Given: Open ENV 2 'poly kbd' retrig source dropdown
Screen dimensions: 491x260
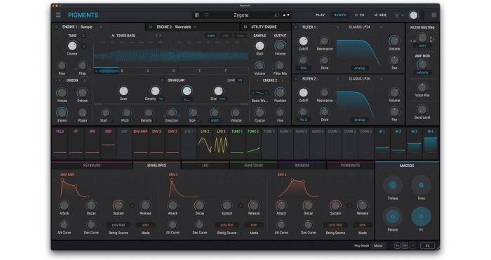Looking at the screenshot, I should click(x=227, y=225).
